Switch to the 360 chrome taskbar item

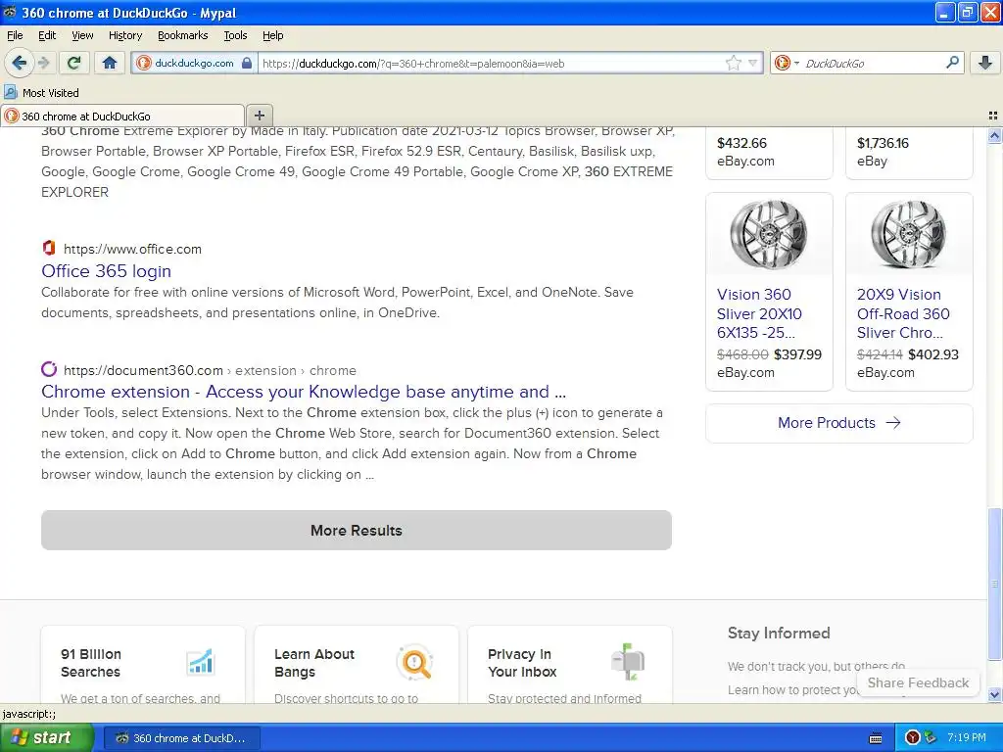point(182,738)
